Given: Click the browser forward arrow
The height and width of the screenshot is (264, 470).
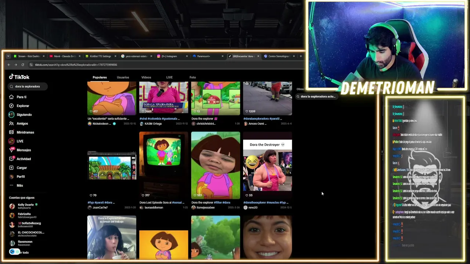Looking at the screenshot, I should point(16,65).
